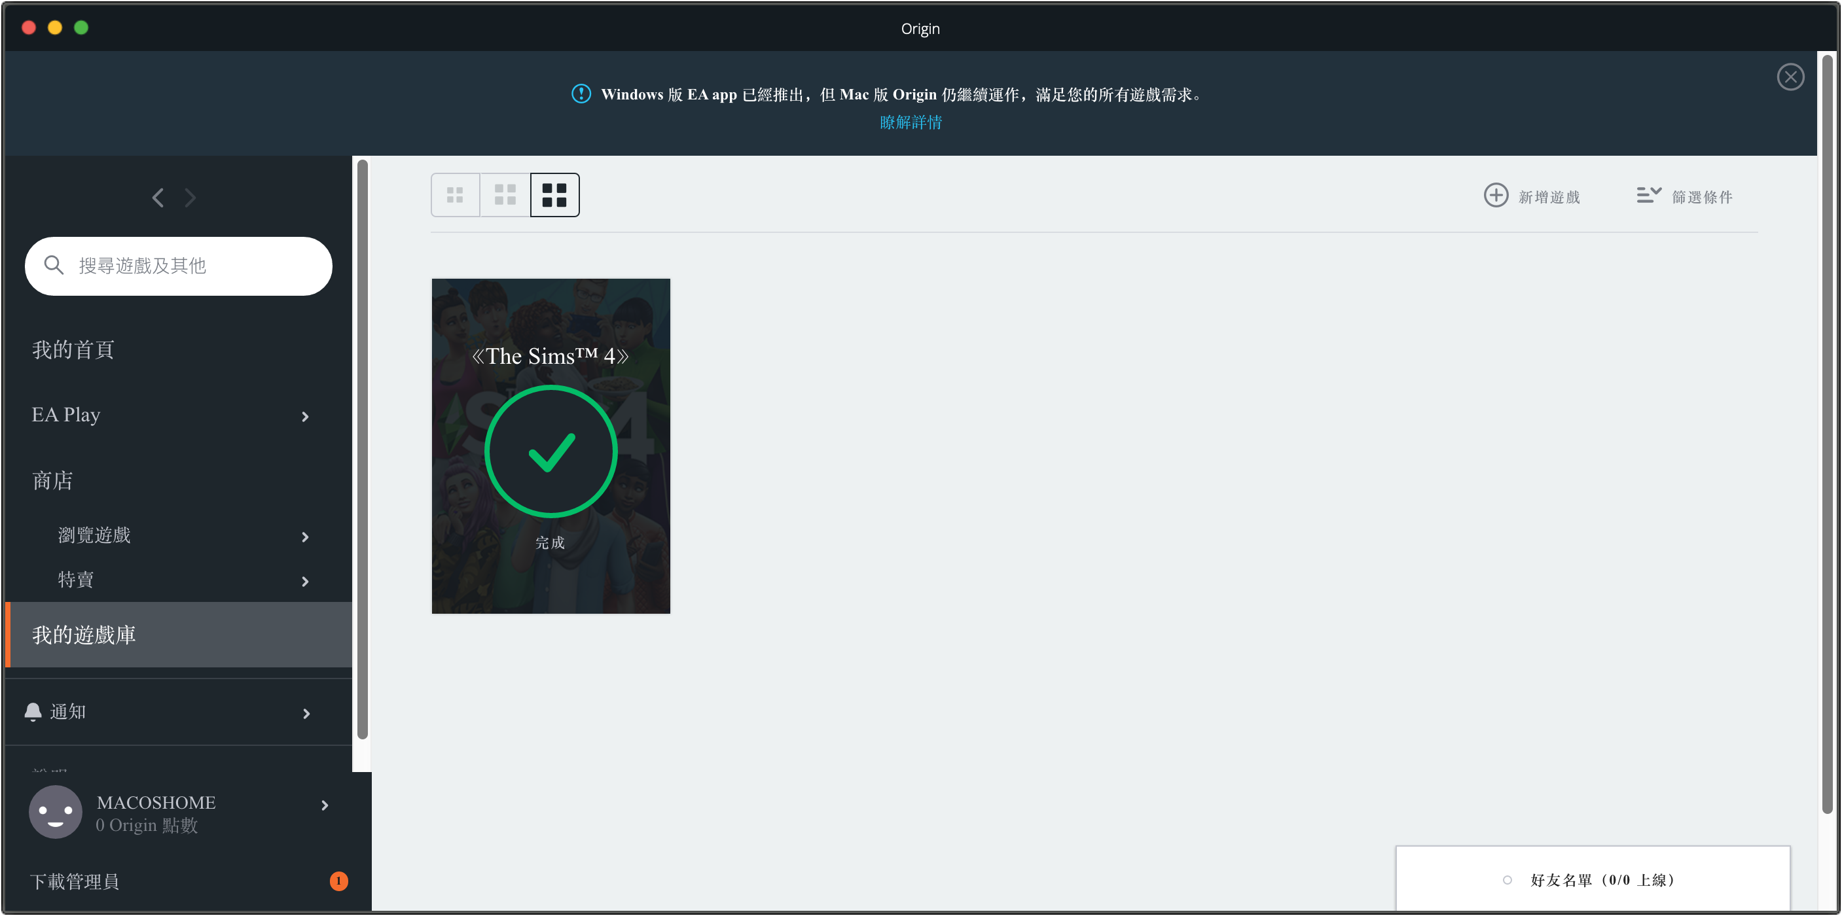This screenshot has height=916, width=1842.
Task: Open EA Play section
Action: (x=65, y=415)
